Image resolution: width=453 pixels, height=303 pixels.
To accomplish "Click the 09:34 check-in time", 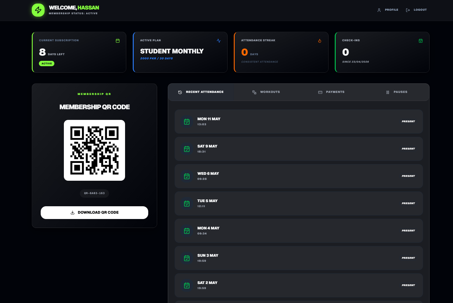I will pyautogui.click(x=202, y=234).
